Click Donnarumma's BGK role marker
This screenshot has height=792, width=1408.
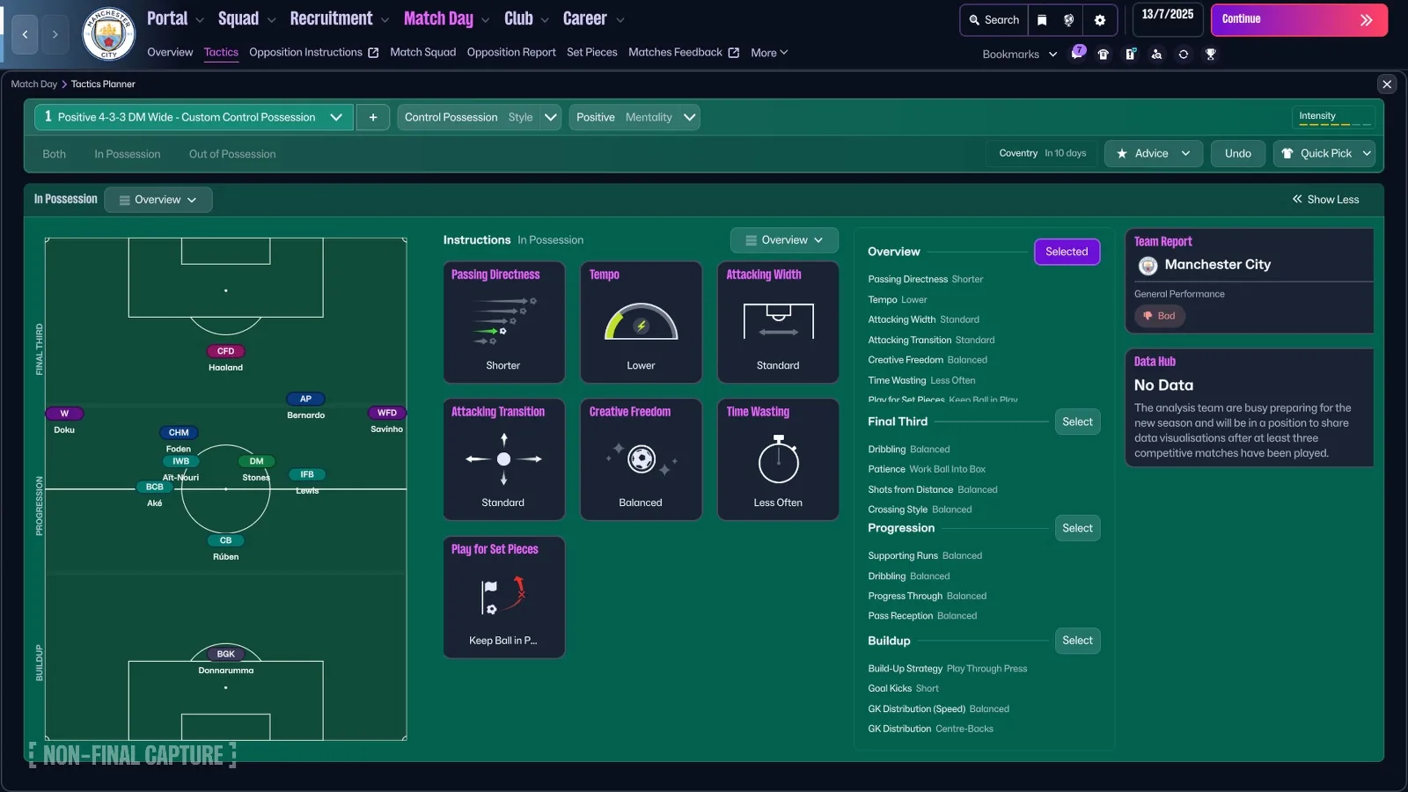pyautogui.click(x=225, y=654)
